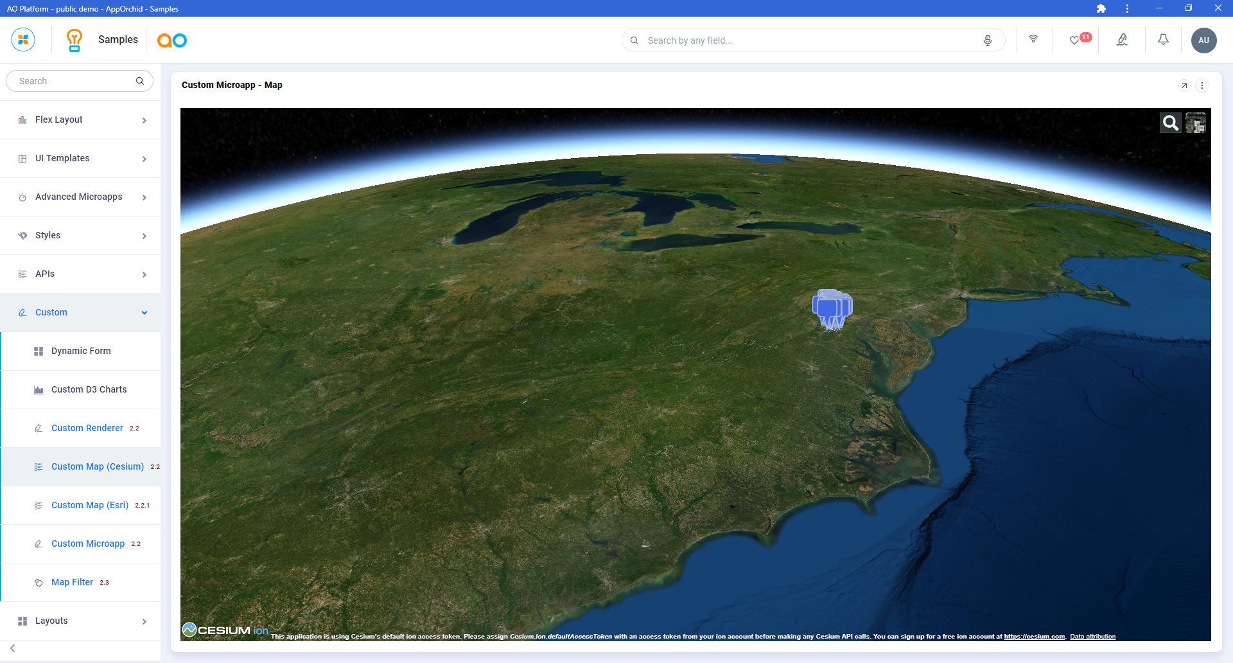Click the Data attribution link
Image resolution: width=1233 pixels, height=663 pixels.
pos(1092,637)
